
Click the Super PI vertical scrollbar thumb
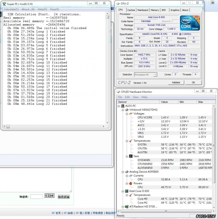coord(107,17)
